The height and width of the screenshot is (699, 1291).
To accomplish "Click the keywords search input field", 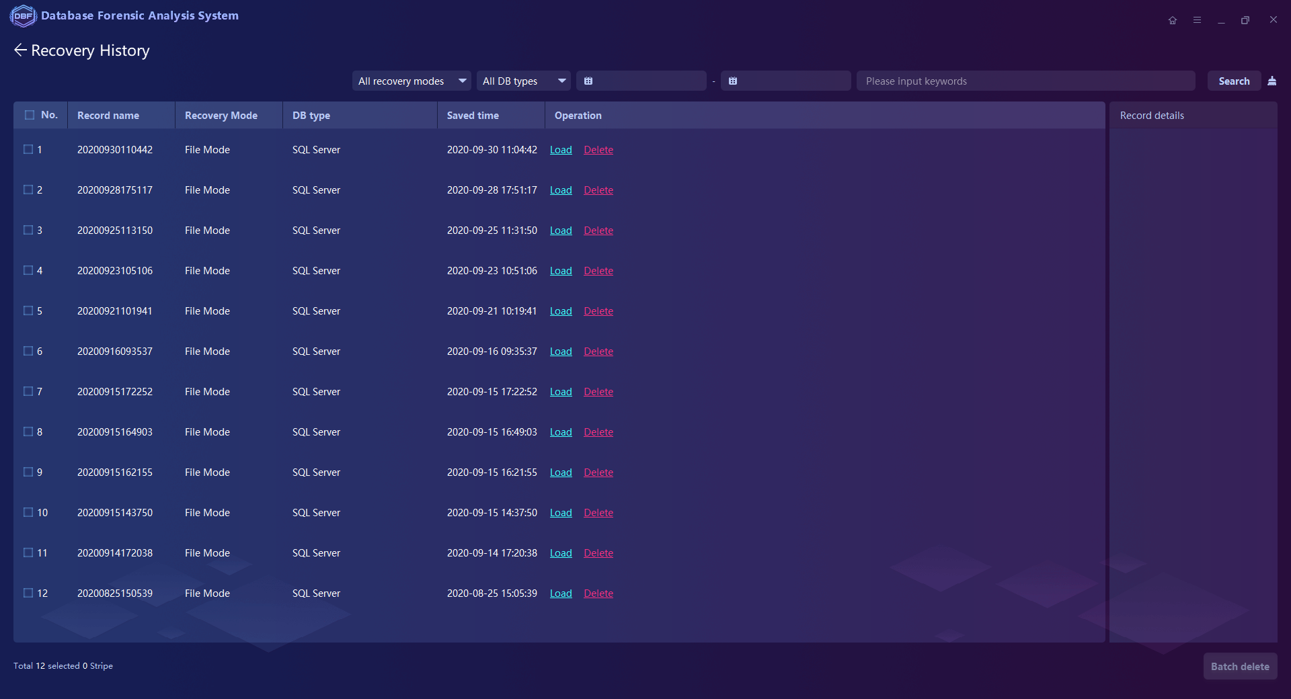I will [x=1025, y=81].
